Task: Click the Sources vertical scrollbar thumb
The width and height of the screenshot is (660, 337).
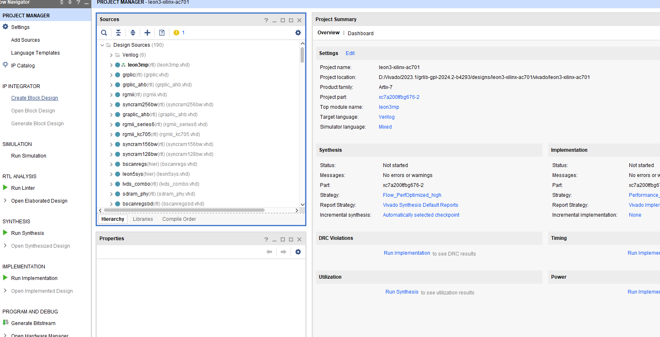Action: (302, 55)
